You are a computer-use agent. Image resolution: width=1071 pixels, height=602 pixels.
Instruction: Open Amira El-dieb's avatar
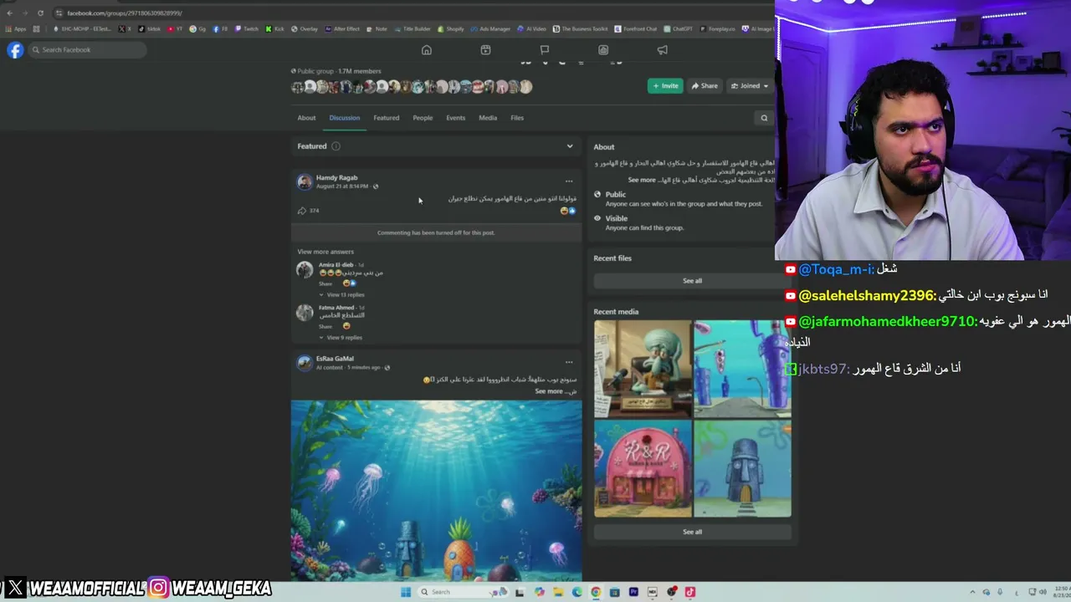[305, 269]
